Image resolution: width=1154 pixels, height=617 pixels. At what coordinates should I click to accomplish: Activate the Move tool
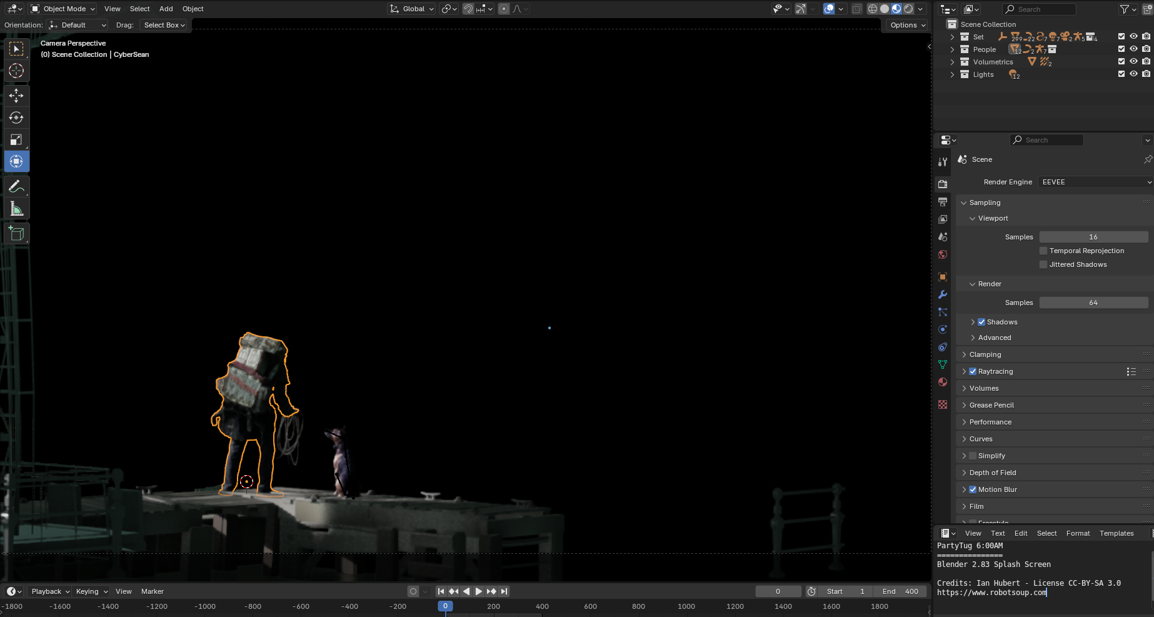click(x=16, y=96)
